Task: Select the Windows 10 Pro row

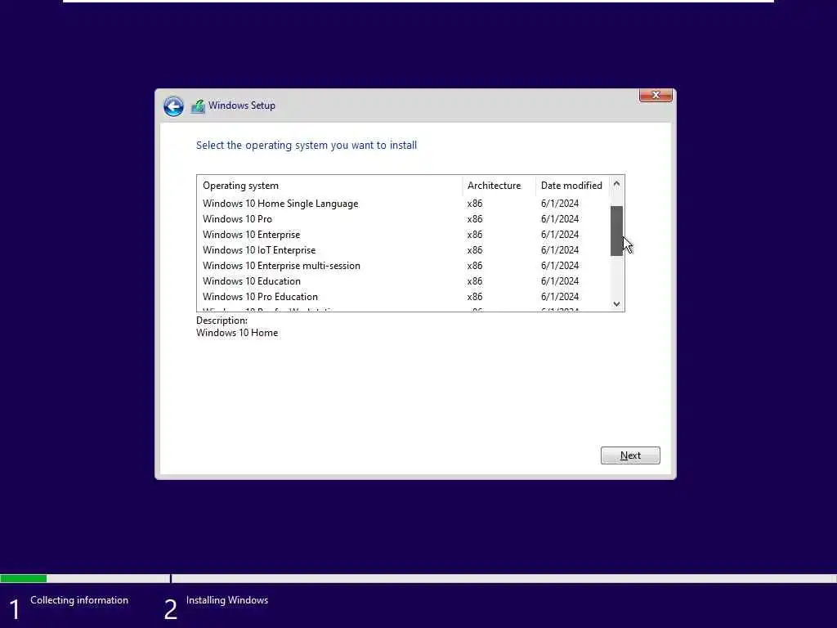Action: 403,219
